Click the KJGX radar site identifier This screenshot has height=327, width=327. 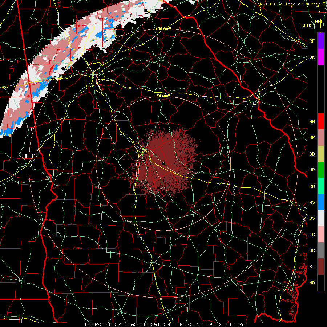click(187, 324)
